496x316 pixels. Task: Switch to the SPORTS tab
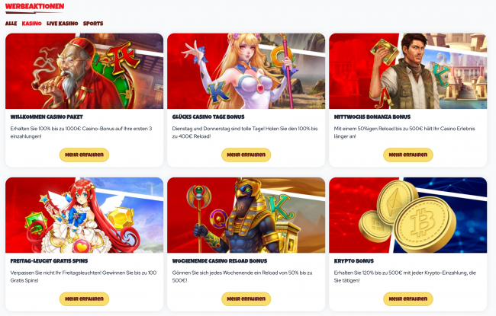click(x=93, y=24)
